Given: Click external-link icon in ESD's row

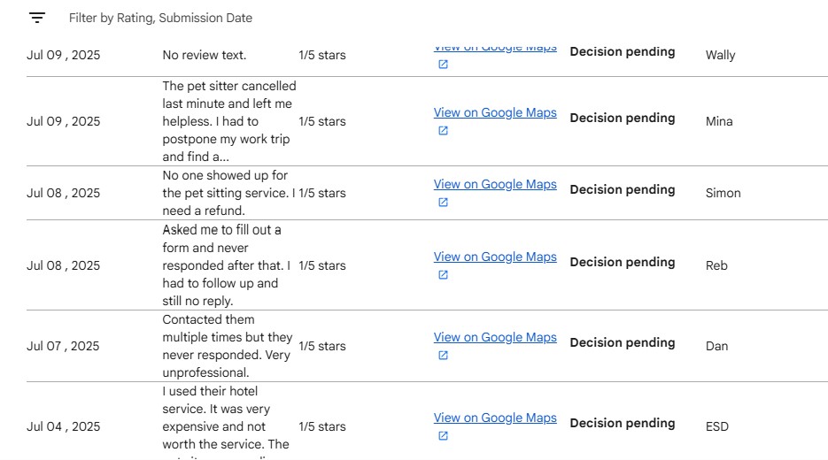Looking at the screenshot, I should [443, 436].
